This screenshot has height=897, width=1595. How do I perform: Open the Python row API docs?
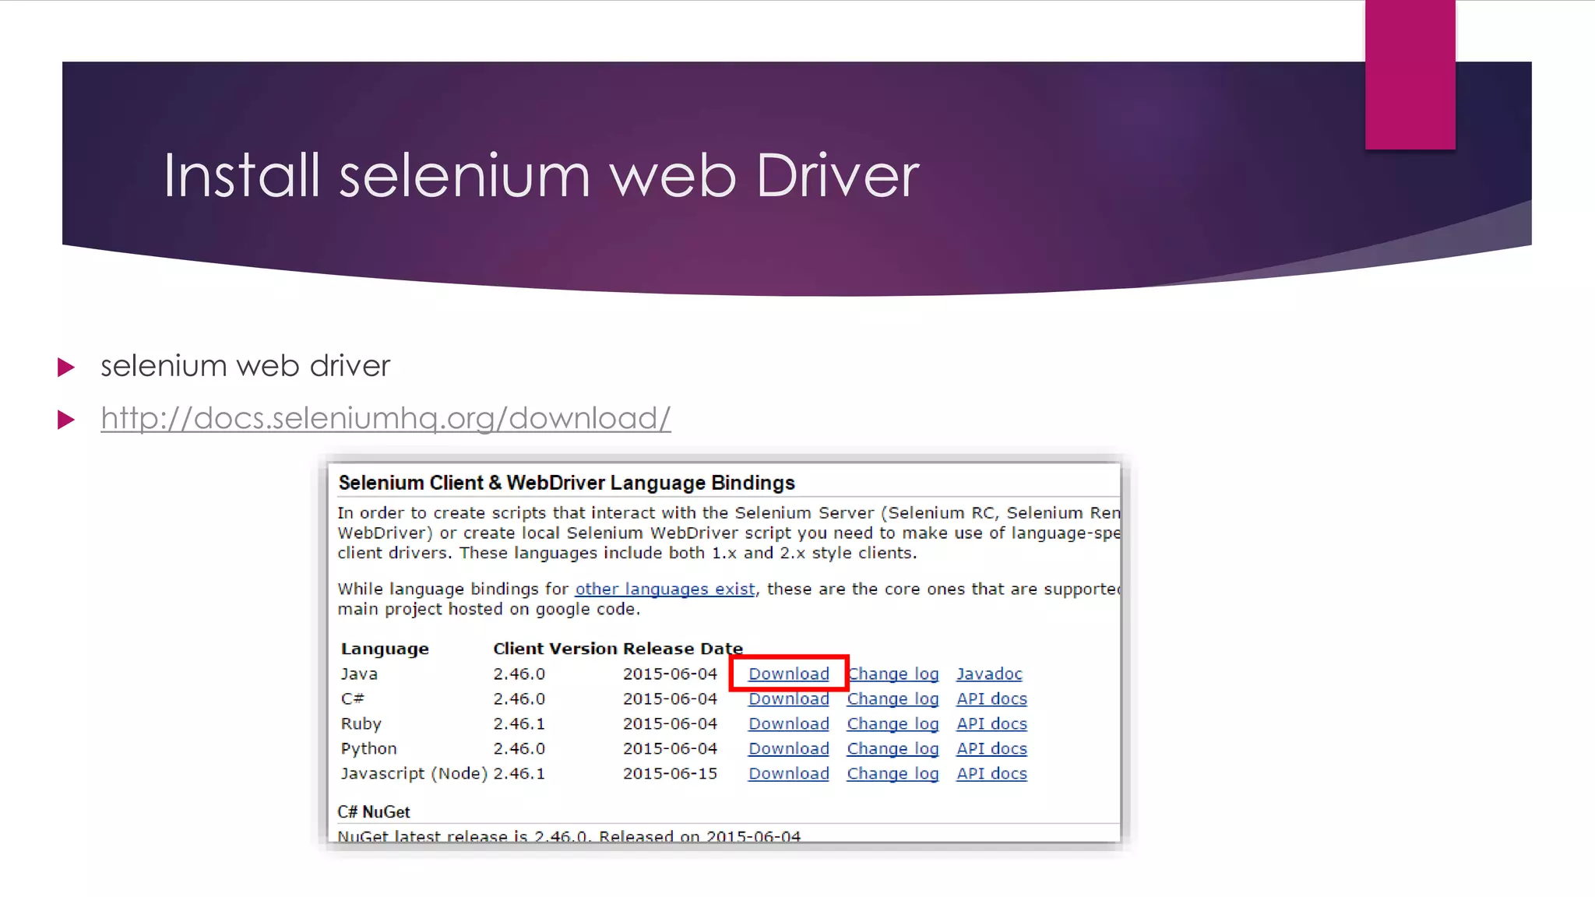991,748
